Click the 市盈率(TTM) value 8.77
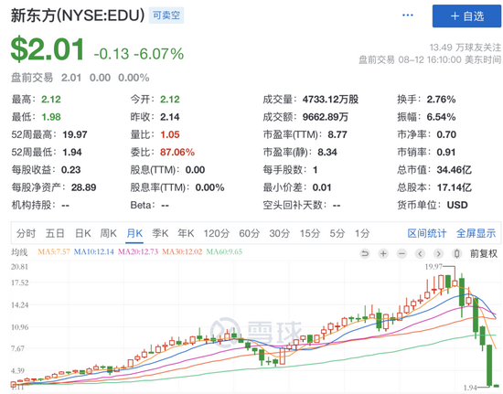 pos(337,134)
